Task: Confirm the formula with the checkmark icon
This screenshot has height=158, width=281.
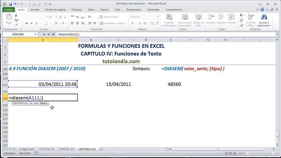Action: (49, 34)
